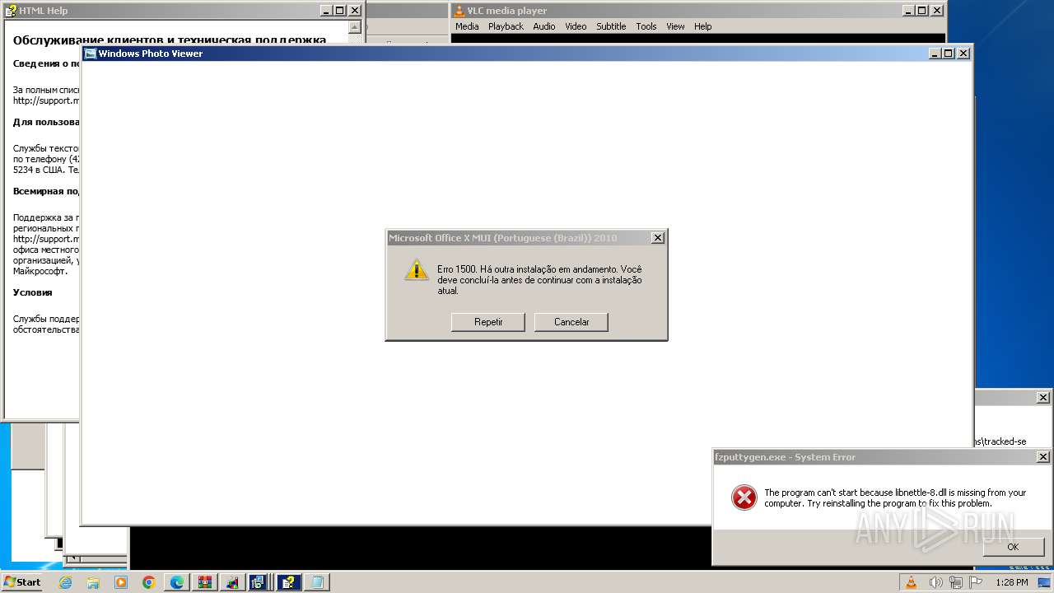Click the HTML Help scrollbar up arrow

click(x=355, y=26)
